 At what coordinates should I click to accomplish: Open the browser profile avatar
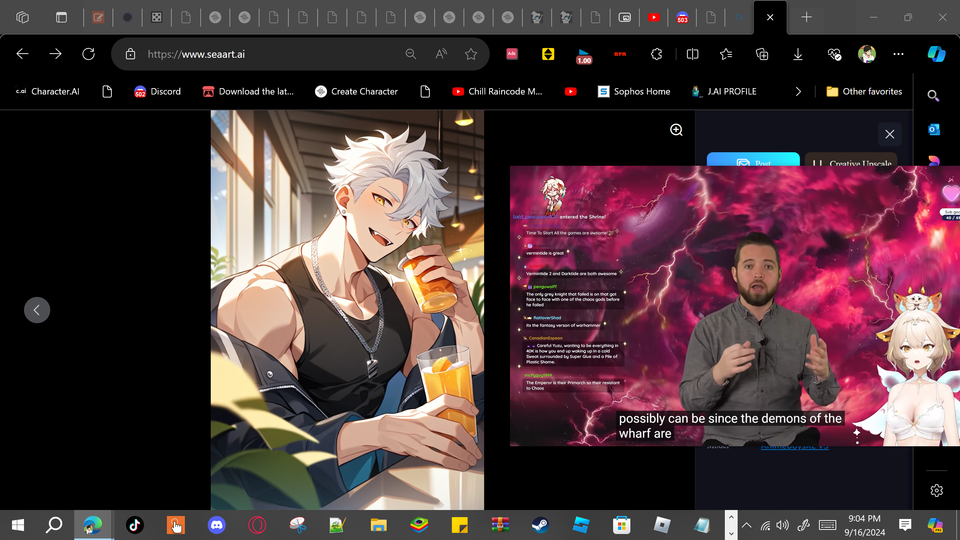coord(867,54)
